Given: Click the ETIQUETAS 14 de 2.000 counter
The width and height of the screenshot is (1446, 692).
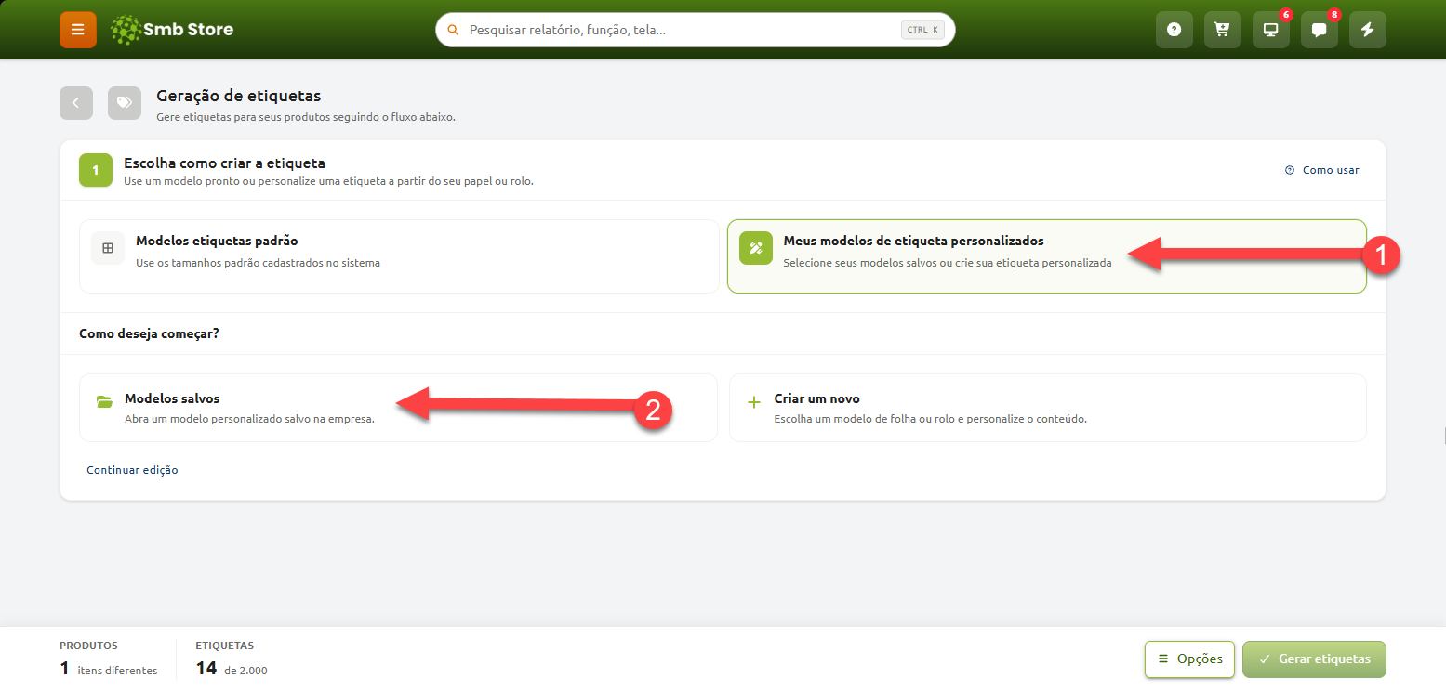Looking at the screenshot, I should tap(232, 659).
